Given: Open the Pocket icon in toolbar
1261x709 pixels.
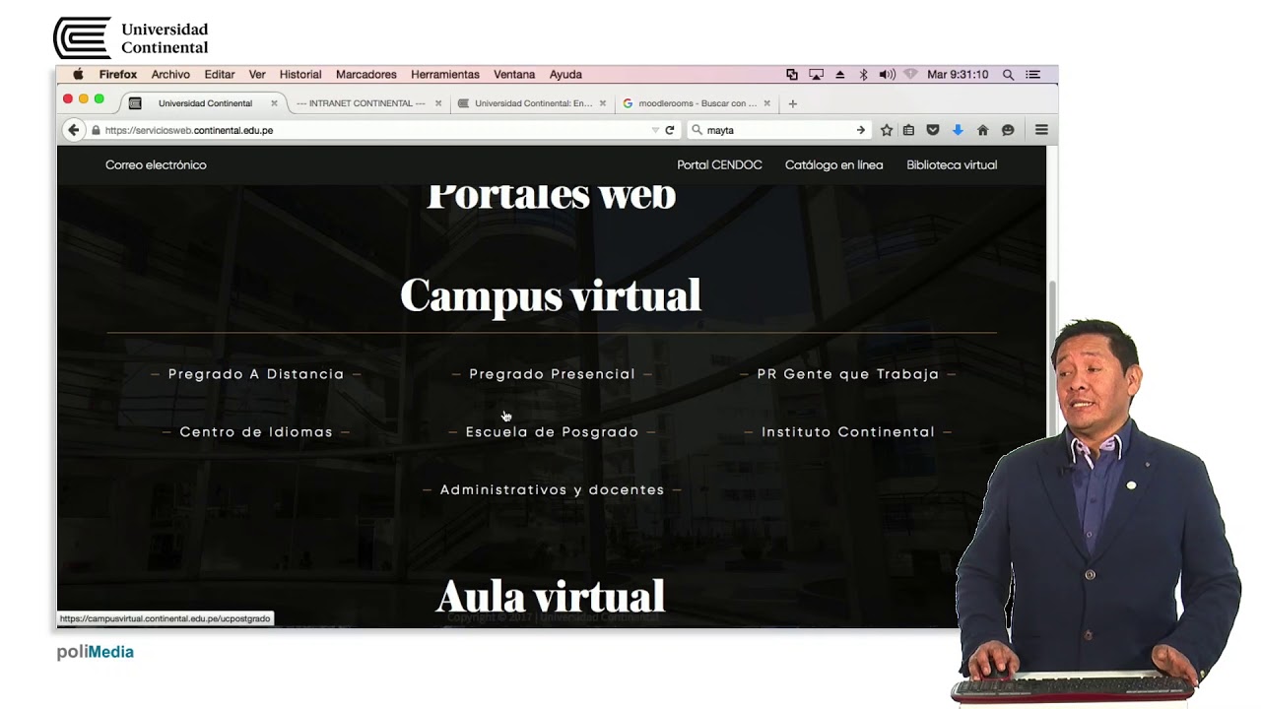Looking at the screenshot, I should 932,130.
